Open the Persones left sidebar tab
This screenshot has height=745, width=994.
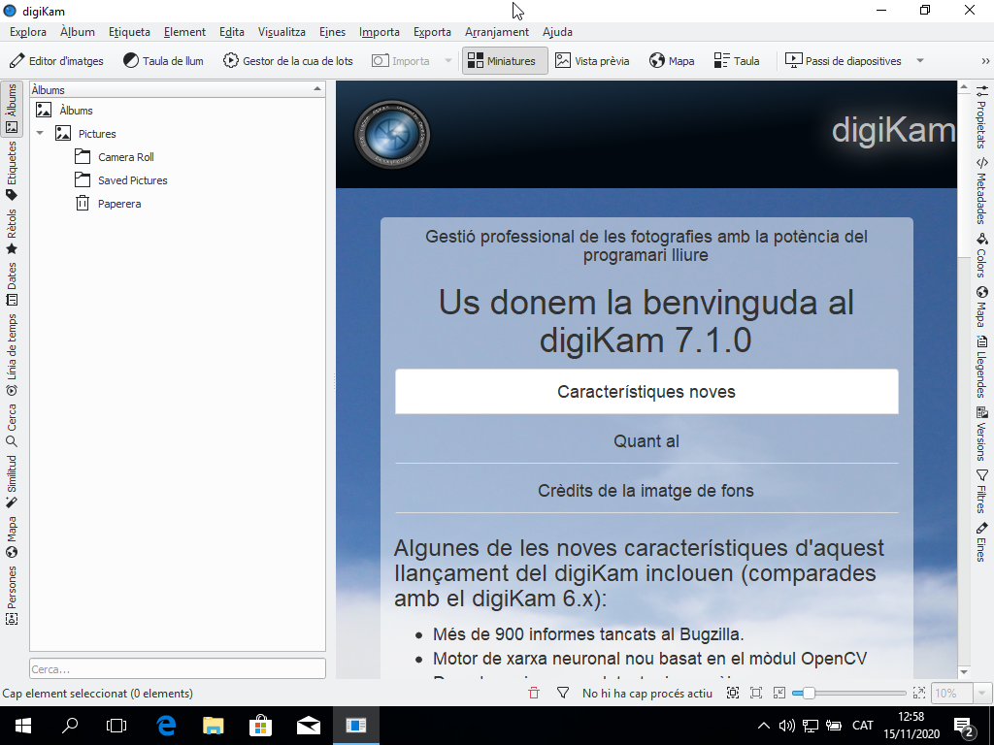(12, 595)
